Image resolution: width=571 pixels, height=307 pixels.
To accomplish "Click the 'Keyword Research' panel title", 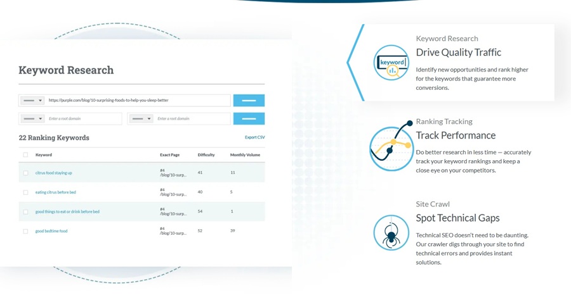I will coord(66,70).
